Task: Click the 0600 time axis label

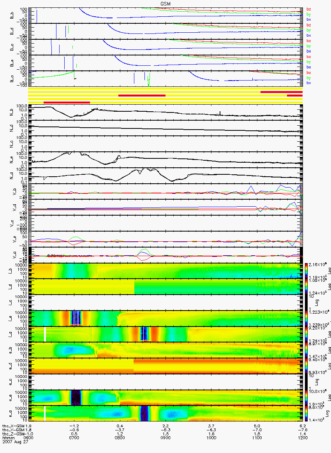Action: point(28,438)
